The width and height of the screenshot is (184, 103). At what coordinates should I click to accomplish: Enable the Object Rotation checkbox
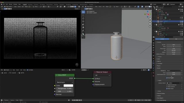click(167, 87)
